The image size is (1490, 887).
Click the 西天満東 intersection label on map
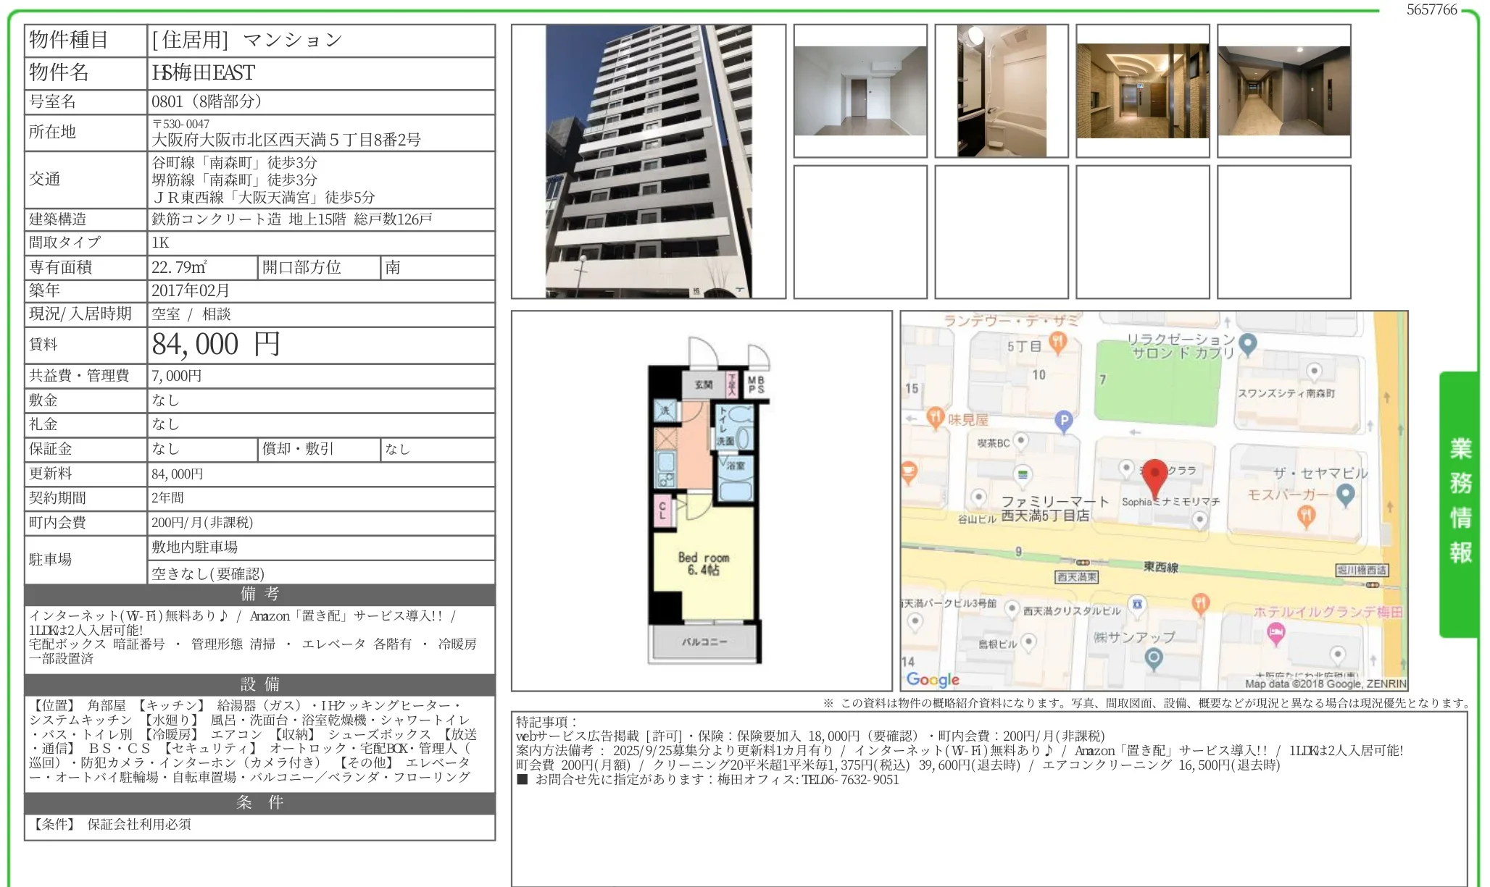pyautogui.click(x=1076, y=577)
